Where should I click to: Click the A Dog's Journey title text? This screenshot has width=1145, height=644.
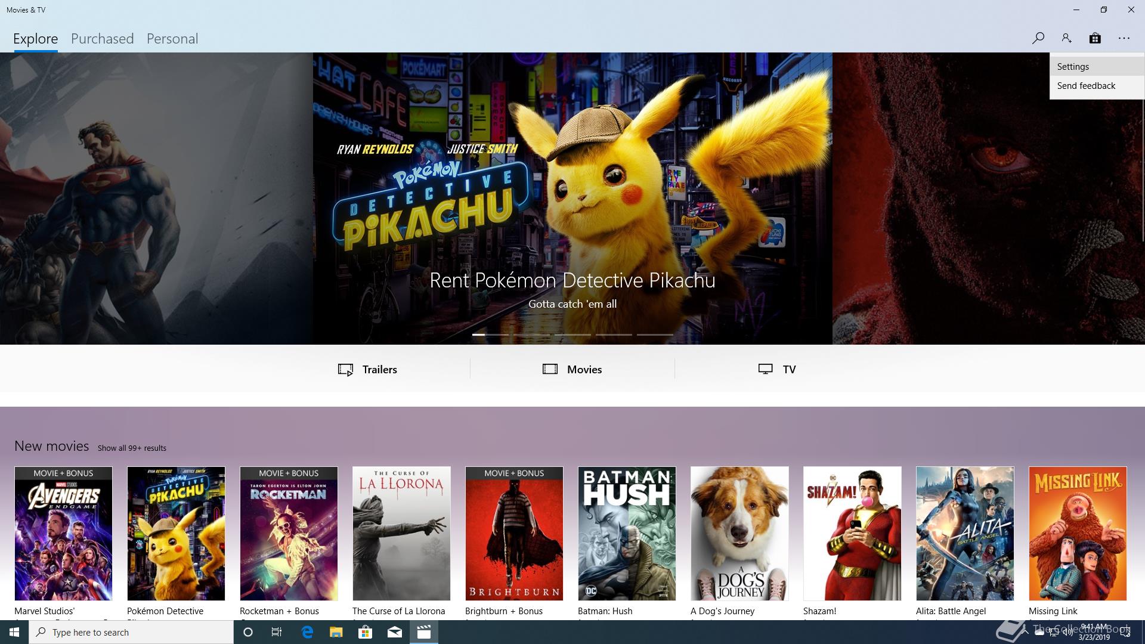(723, 611)
